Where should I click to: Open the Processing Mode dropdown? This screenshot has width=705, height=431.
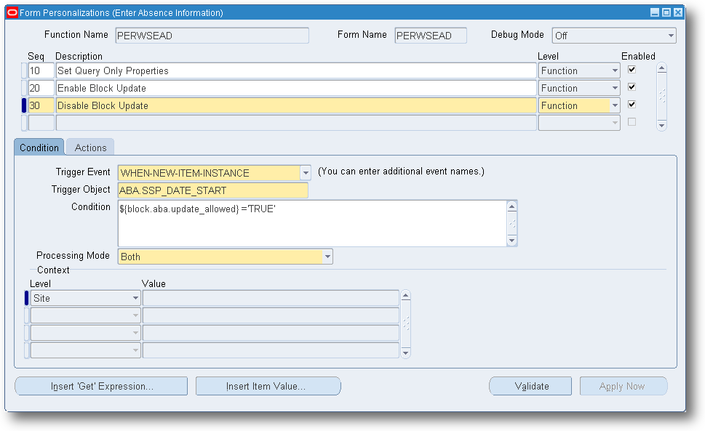(x=328, y=257)
